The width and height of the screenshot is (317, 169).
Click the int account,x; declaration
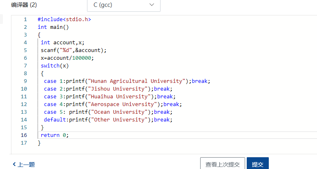pyautogui.click(x=63, y=43)
